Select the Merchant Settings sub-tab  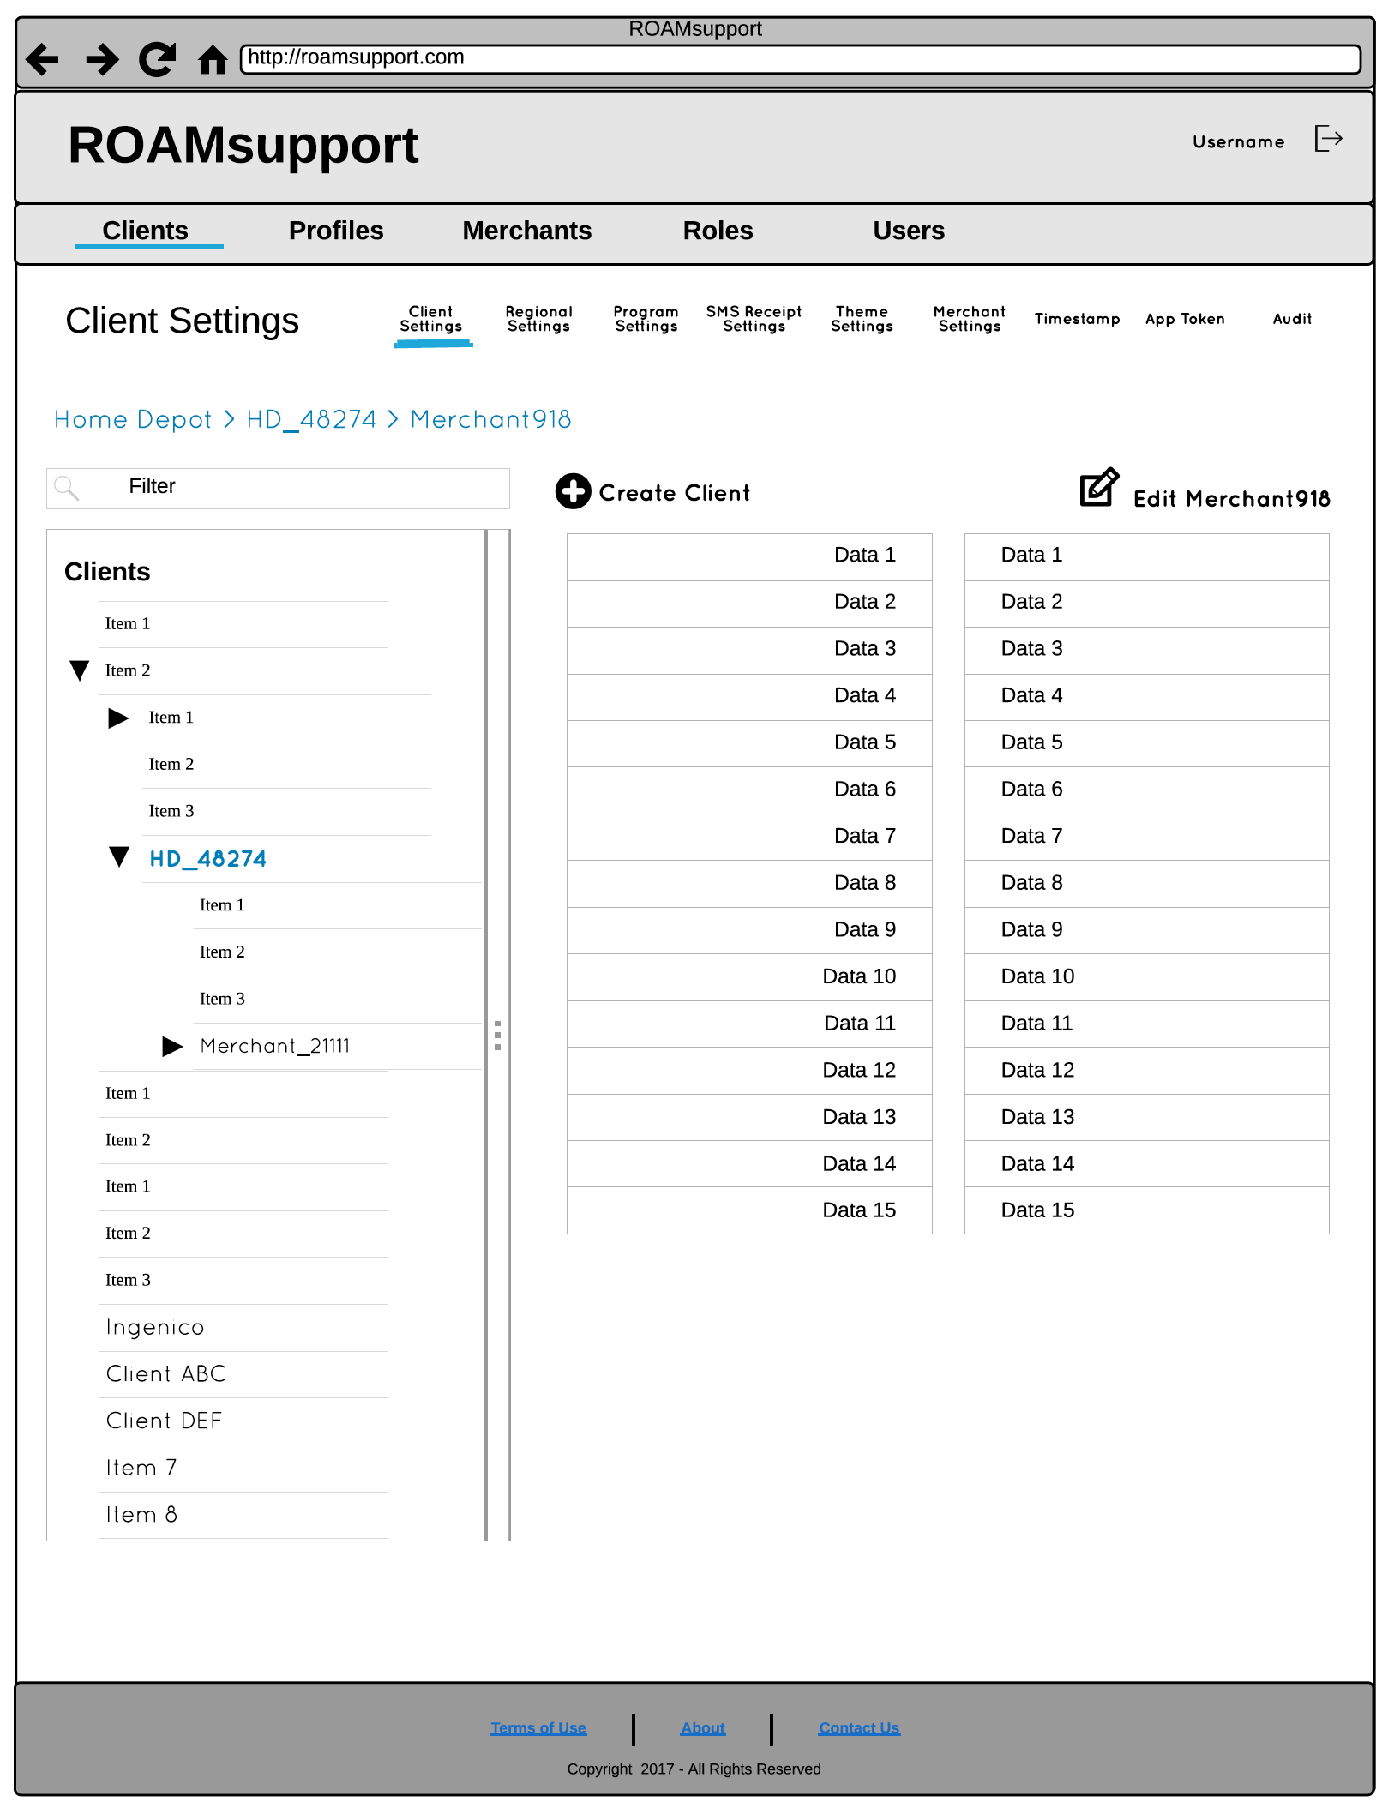pyautogui.click(x=970, y=319)
